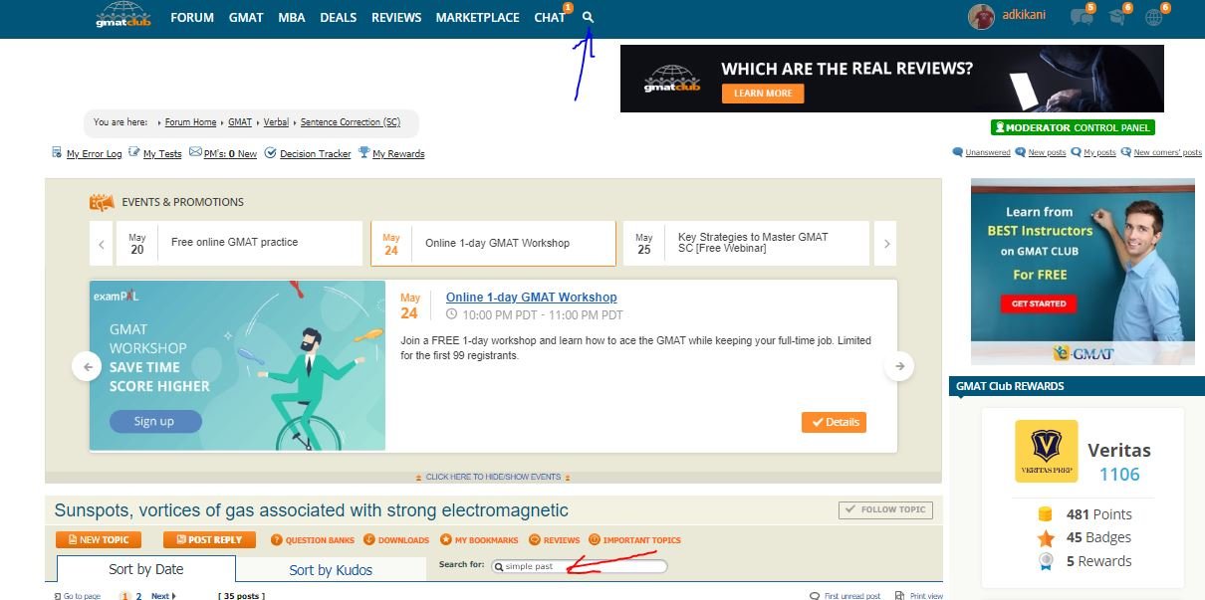Open the Sentence Correction (SC) breadcrumb link
The image size is (1205, 600).
[x=351, y=122]
